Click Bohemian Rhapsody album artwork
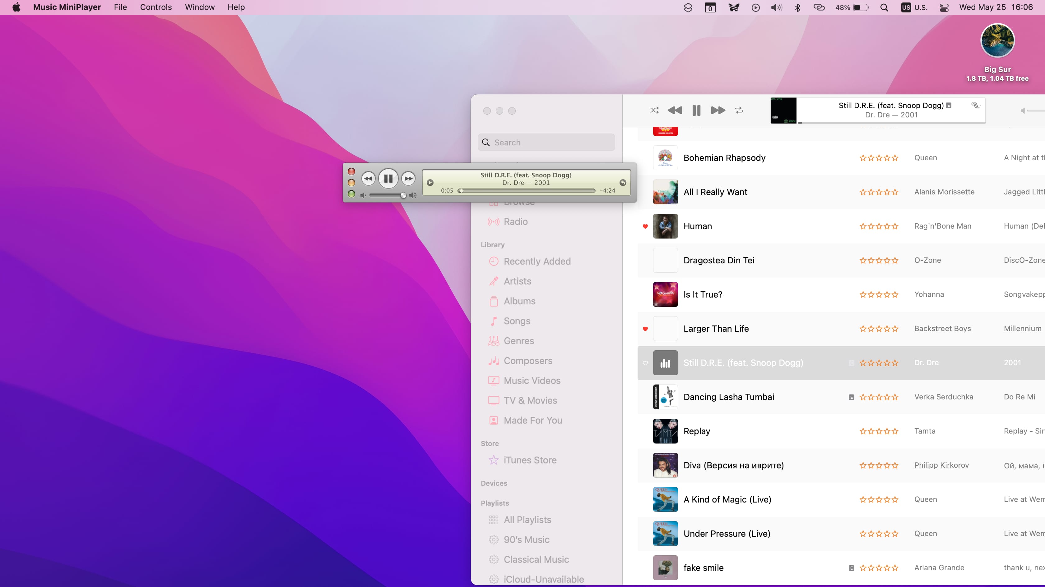Image resolution: width=1045 pixels, height=587 pixels. click(665, 157)
